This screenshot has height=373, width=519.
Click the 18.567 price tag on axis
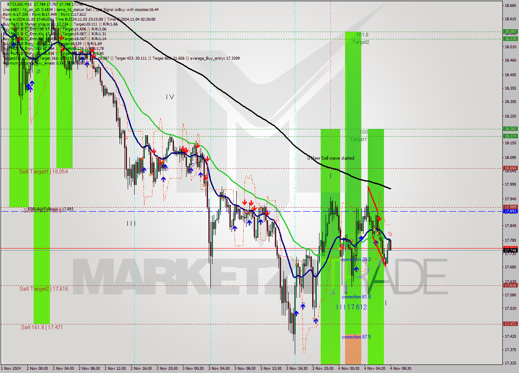pyautogui.click(x=510, y=31)
